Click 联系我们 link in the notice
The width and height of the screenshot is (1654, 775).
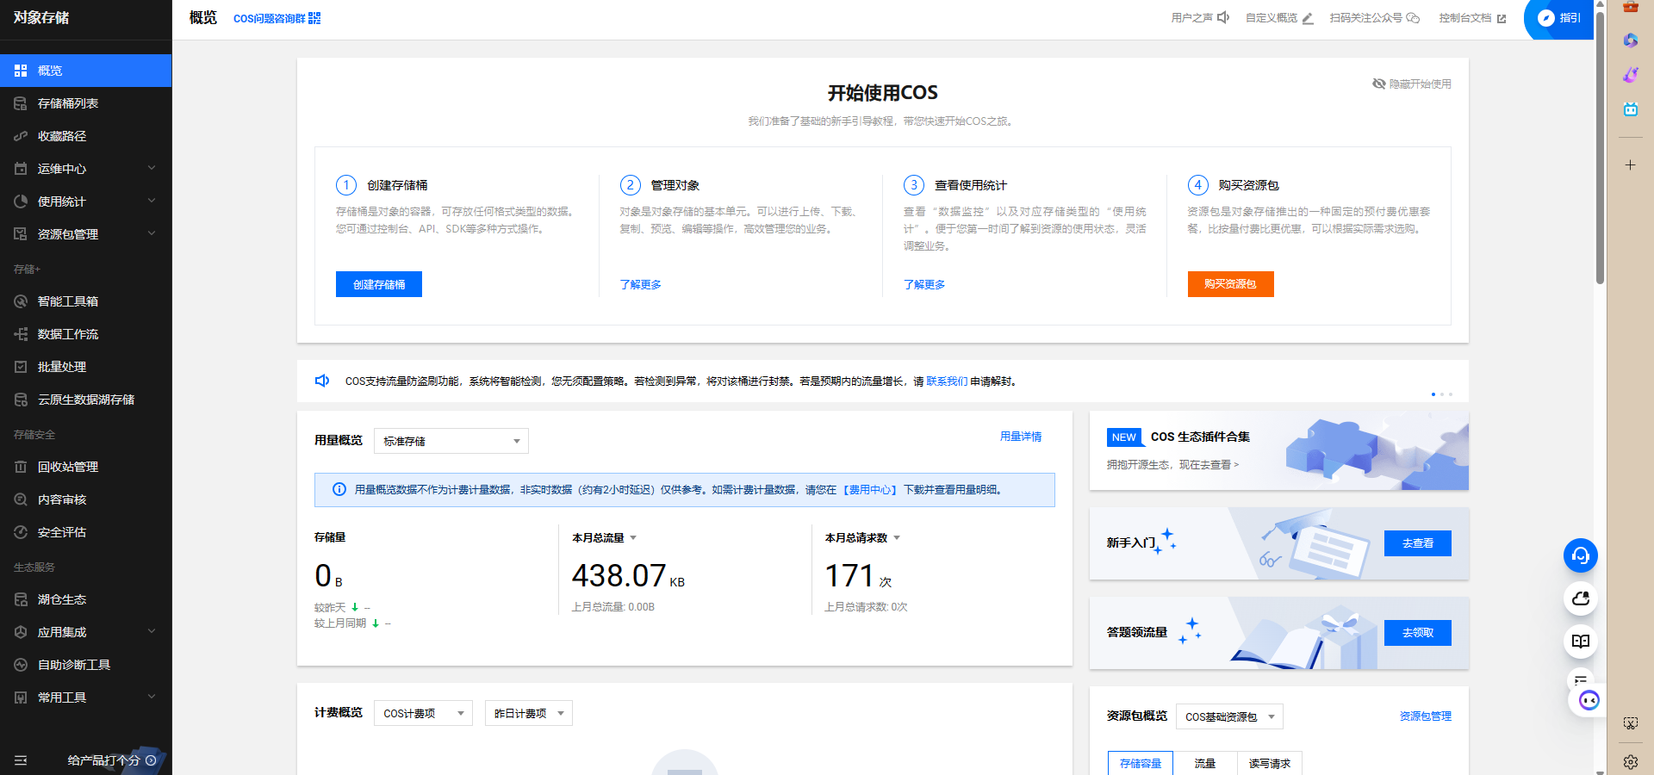pyautogui.click(x=947, y=381)
